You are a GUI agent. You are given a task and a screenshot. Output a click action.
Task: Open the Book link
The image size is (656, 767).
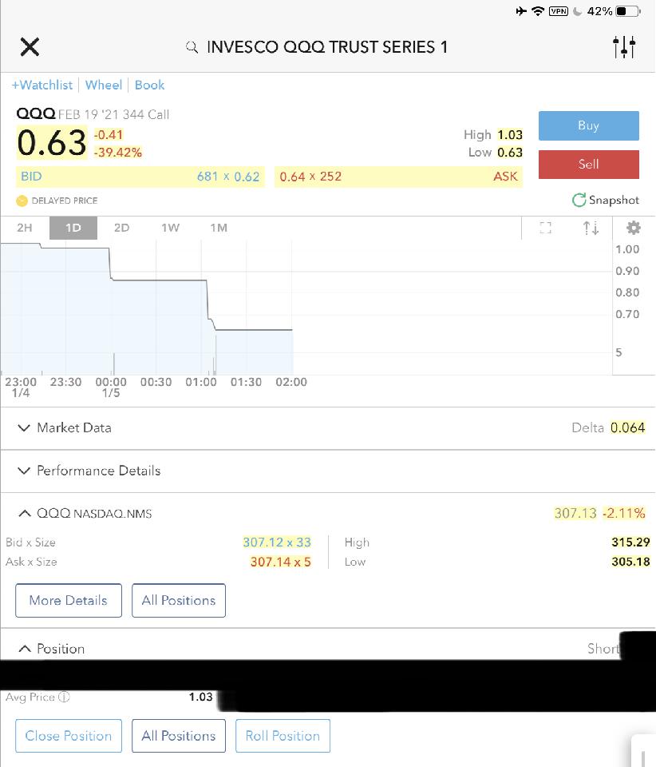tap(149, 85)
